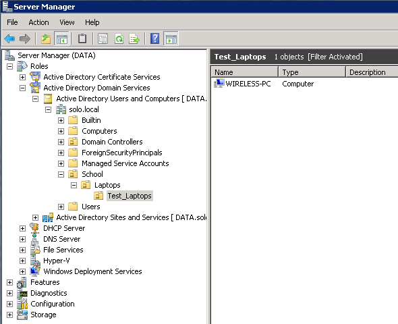Image resolution: width=398 pixels, height=324 pixels.
Task: Open the Action menu
Action: (38, 22)
